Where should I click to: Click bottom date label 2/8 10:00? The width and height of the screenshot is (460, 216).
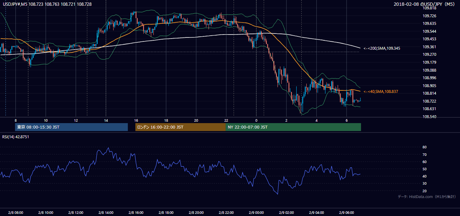point(46,213)
